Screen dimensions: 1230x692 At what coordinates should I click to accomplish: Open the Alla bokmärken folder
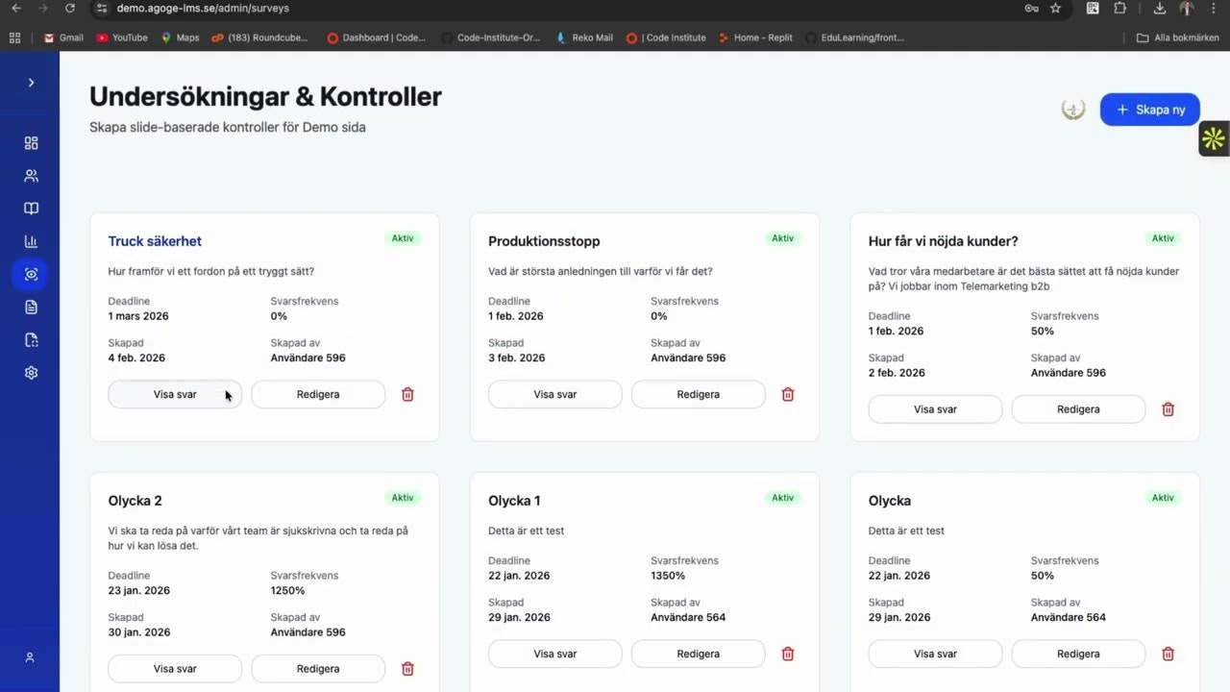[1177, 37]
